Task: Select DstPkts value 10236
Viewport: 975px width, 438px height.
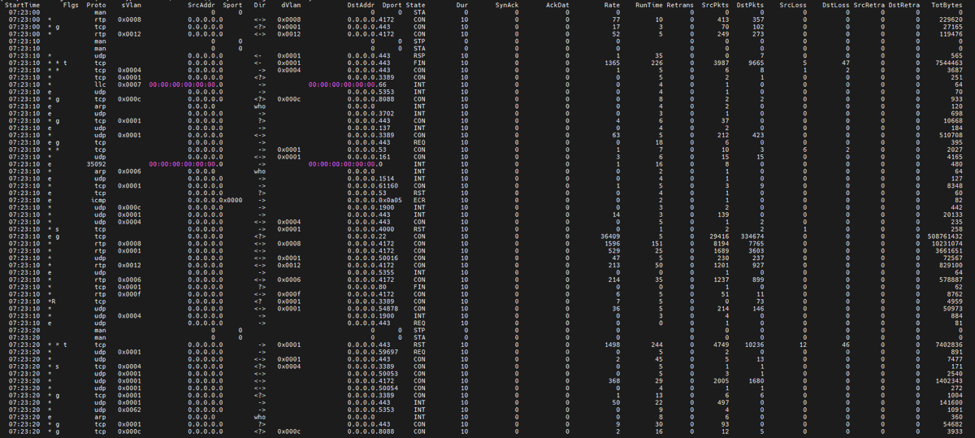Action: (x=753, y=344)
